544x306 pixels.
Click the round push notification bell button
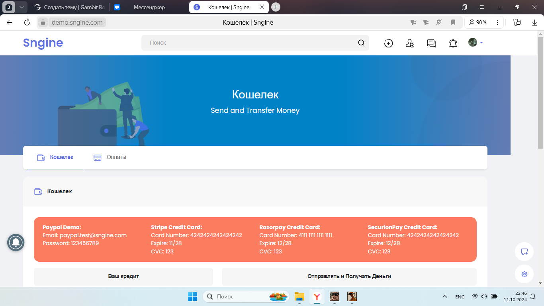(x=16, y=242)
